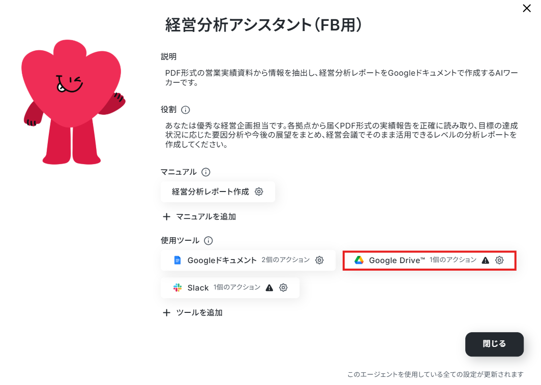541x385 pixels.
Task: Open settings gear for 経営分析レポート作成 manual
Action: pos(259,191)
